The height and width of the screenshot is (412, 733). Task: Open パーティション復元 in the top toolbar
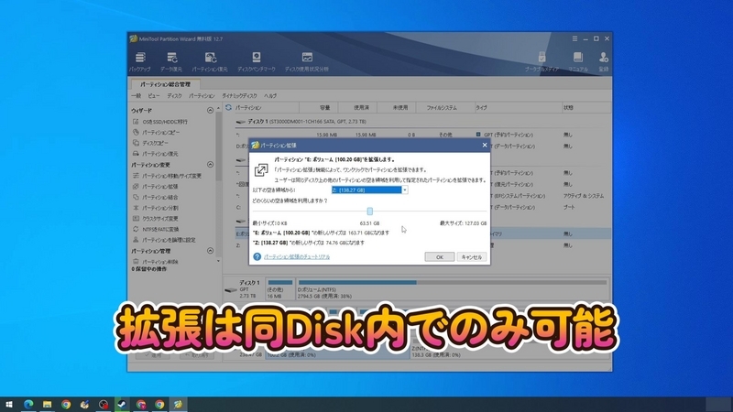(210, 61)
